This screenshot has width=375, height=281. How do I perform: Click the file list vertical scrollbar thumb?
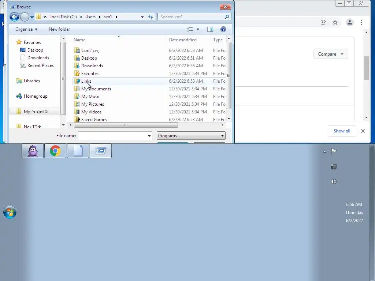tap(229, 75)
